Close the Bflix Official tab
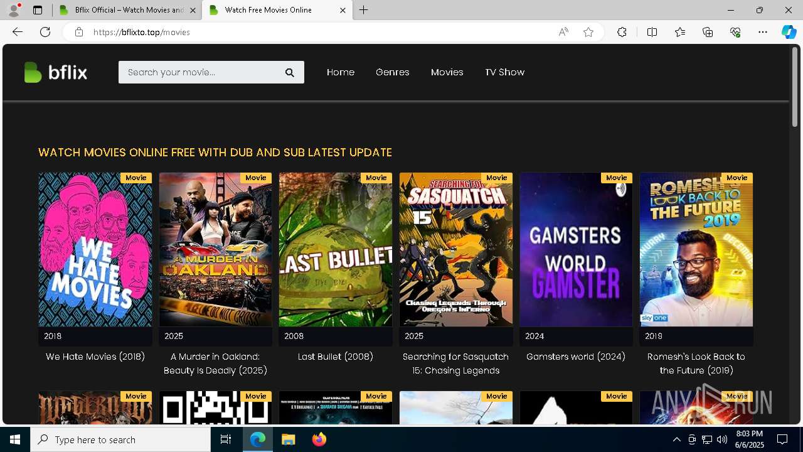Screen dimensions: 803x452 coord(193,10)
